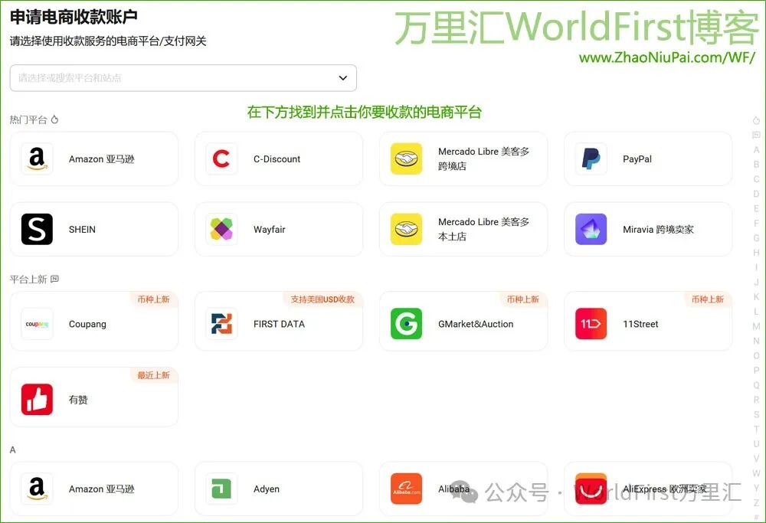Select the C-Discount platform icon

[x=221, y=159]
